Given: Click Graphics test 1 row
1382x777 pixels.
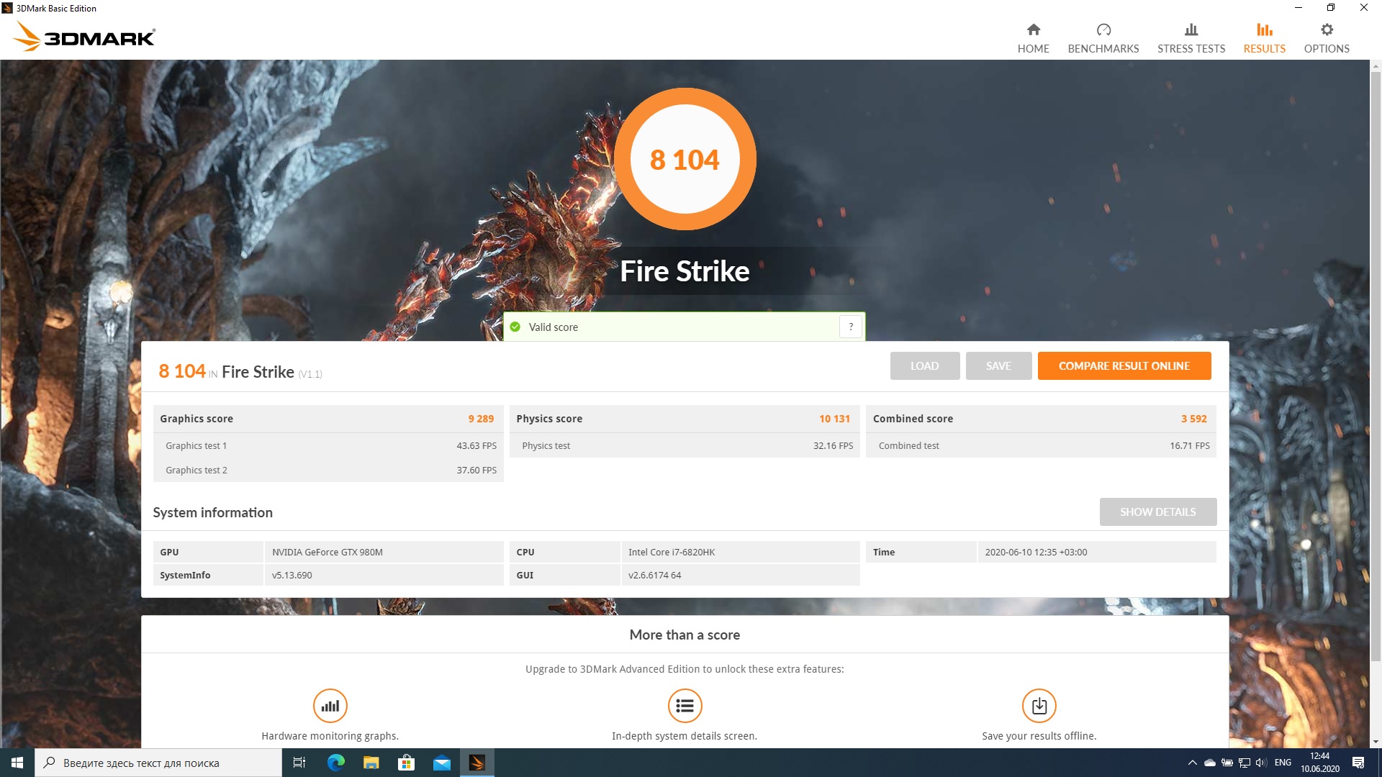Looking at the screenshot, I should (328, 445).
